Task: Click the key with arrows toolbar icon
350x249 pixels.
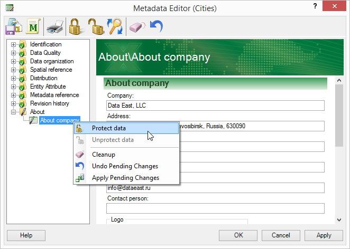Action: pos(115,25)
